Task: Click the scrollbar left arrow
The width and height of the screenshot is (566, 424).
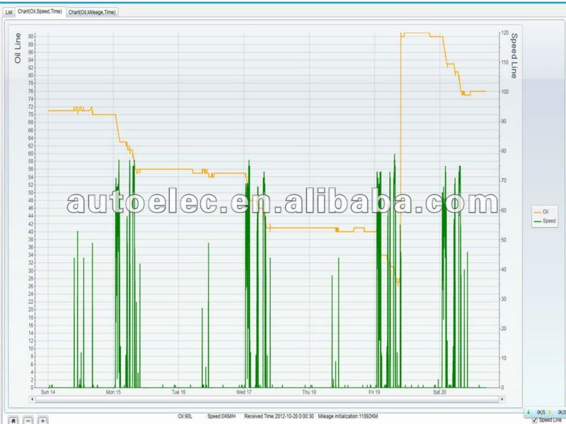Action: [x=32, y=399]
